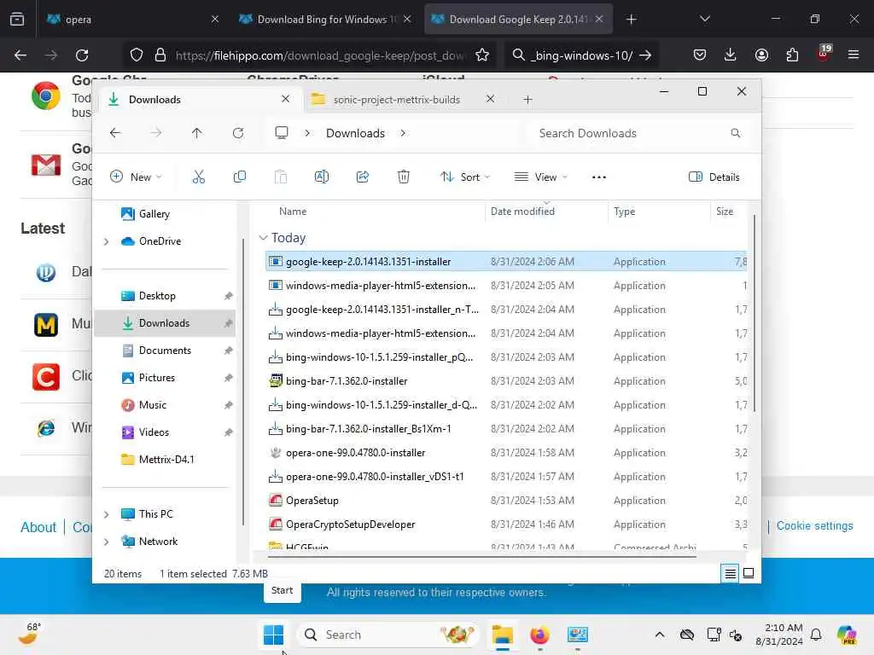Refresh the Downloads folder view

(238, 133)
